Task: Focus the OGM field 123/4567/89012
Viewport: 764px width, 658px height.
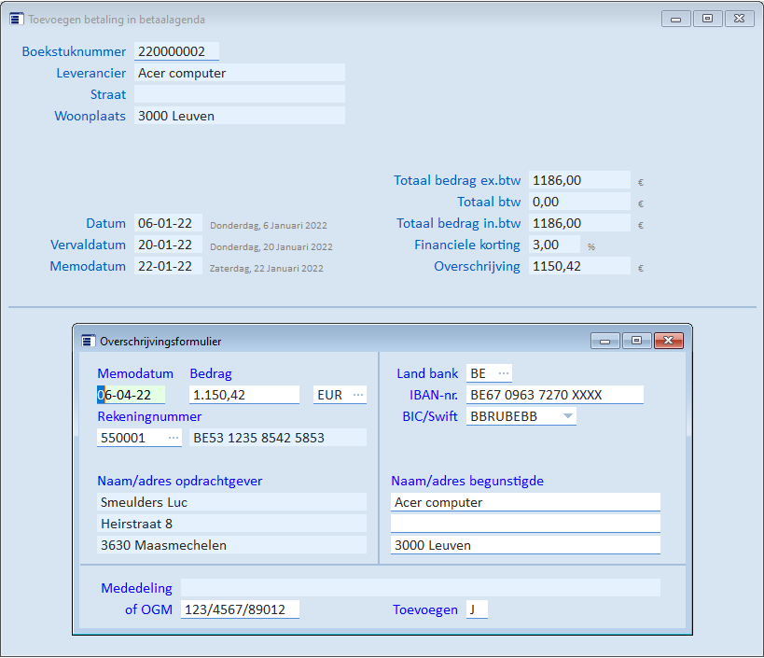Action: (x=240, y=609)
